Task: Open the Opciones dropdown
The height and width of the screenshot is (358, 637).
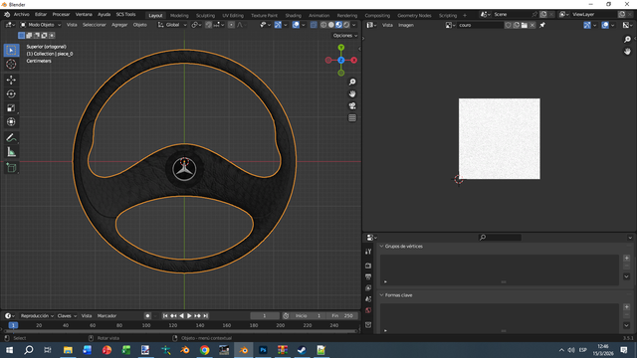Action: 345,36
